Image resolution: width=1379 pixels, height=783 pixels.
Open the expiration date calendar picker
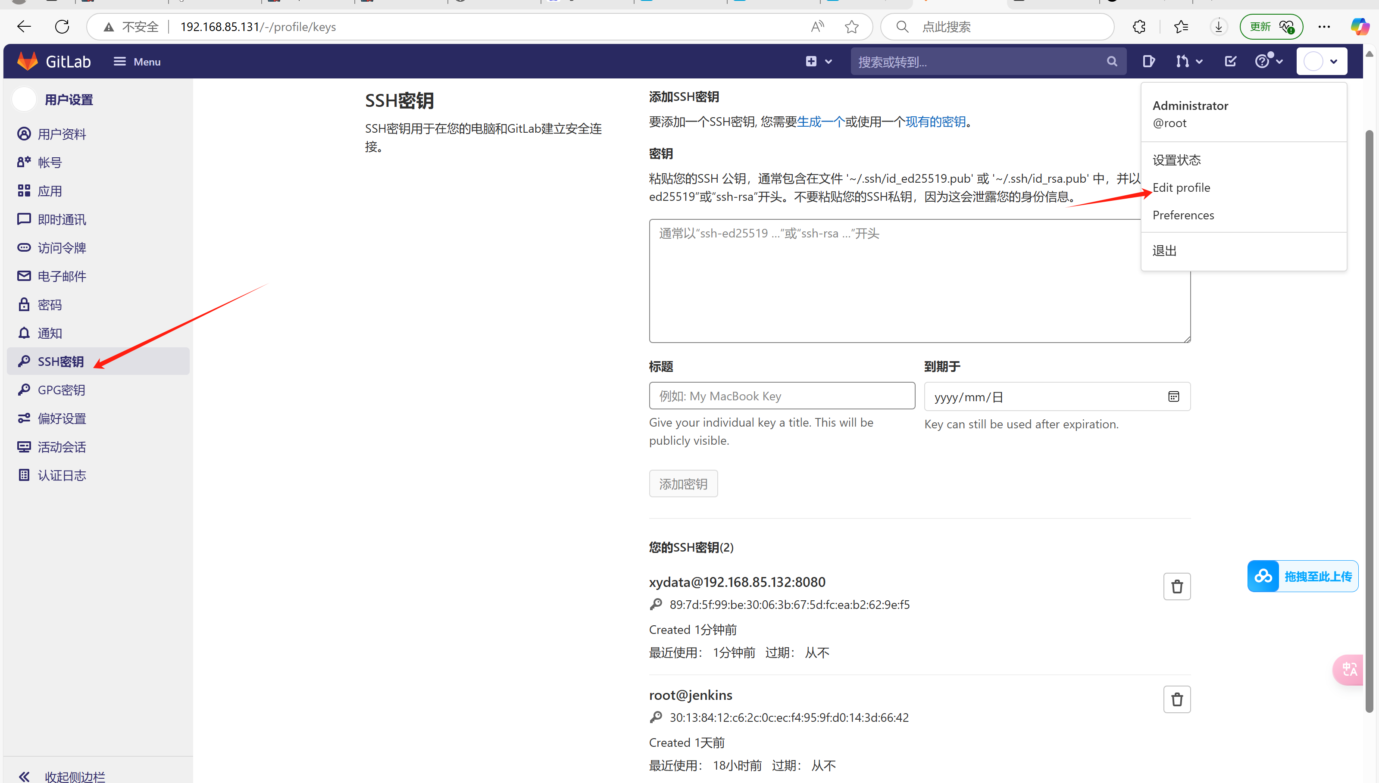[x=1173, y=396]
